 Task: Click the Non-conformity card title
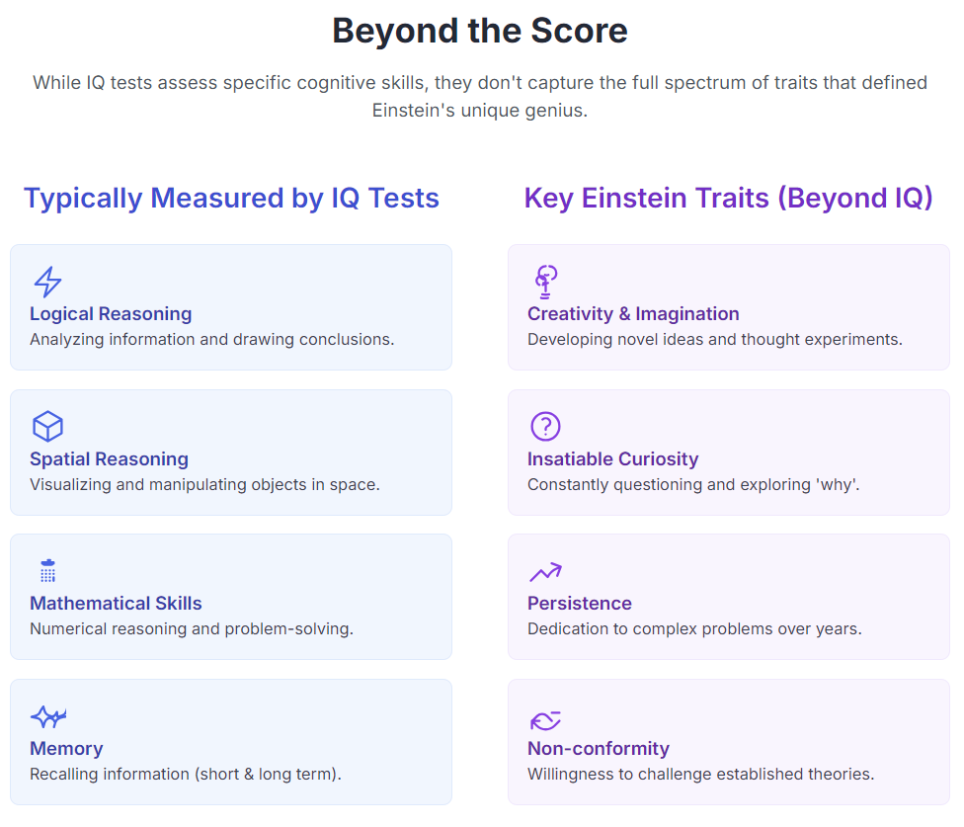click(x=599, y=749)
